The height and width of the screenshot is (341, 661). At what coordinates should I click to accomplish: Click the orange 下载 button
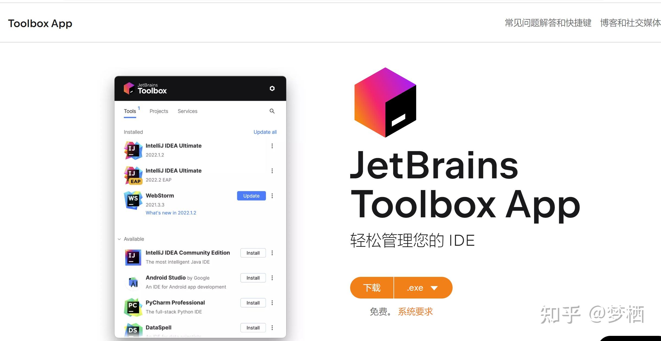pos(372,288)
